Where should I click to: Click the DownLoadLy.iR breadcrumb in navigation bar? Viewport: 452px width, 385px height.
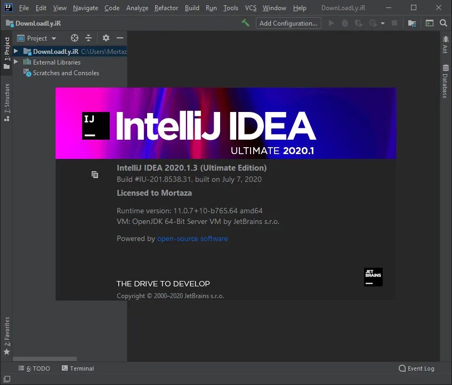[34, 23]
